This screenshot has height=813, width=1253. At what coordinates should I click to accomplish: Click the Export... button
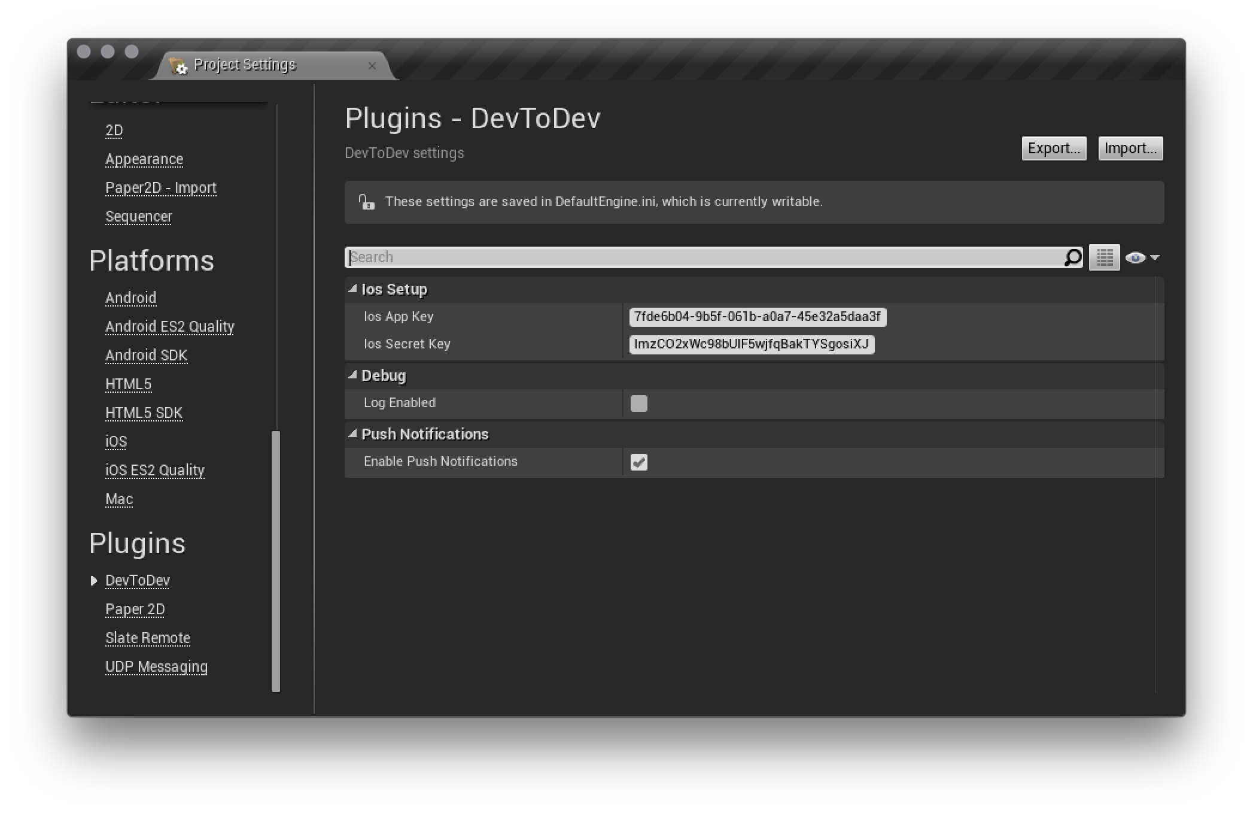[x=1053, y=148]
